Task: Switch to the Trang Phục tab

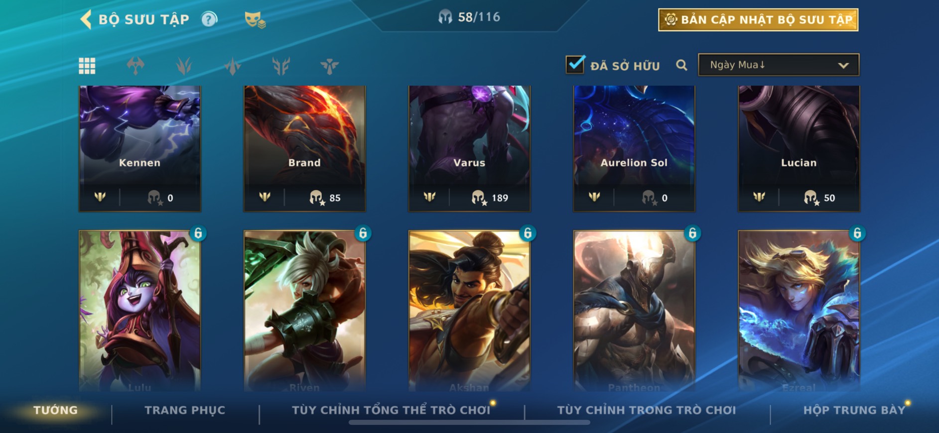Action: pos(185,410)
